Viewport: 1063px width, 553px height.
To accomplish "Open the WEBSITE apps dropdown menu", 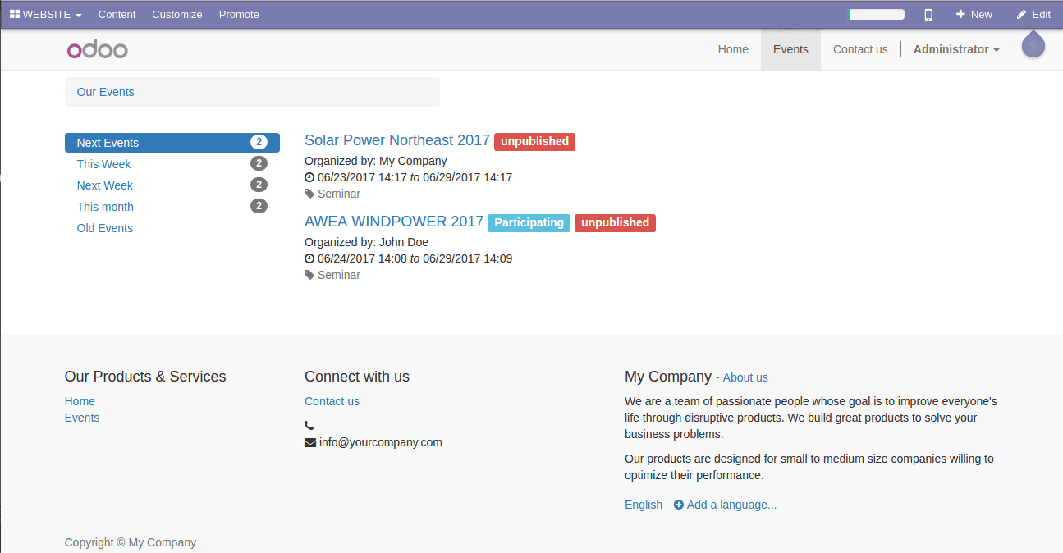I will pos(46,15).
